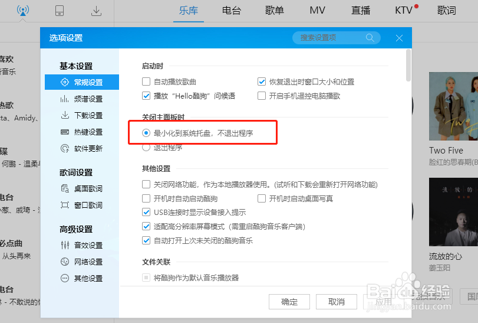
Task: Select 退出程序 radio option
Action: pyautogui.click(x=146, y=148)
